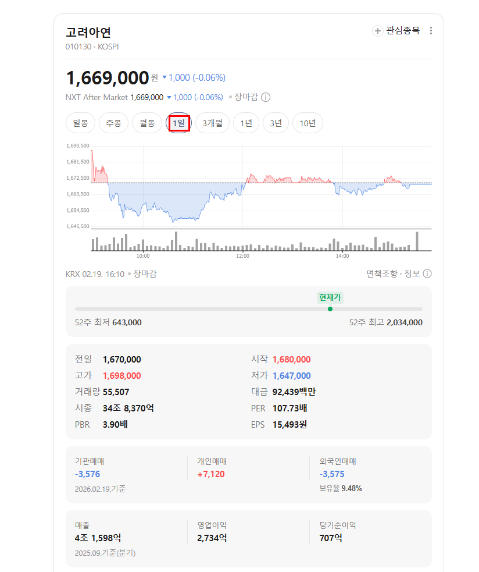Click the 10:00 time axis label
Image resolution: width=479 pixels, height=572 pixels.
pyautogui.click(x=143, y=256)
